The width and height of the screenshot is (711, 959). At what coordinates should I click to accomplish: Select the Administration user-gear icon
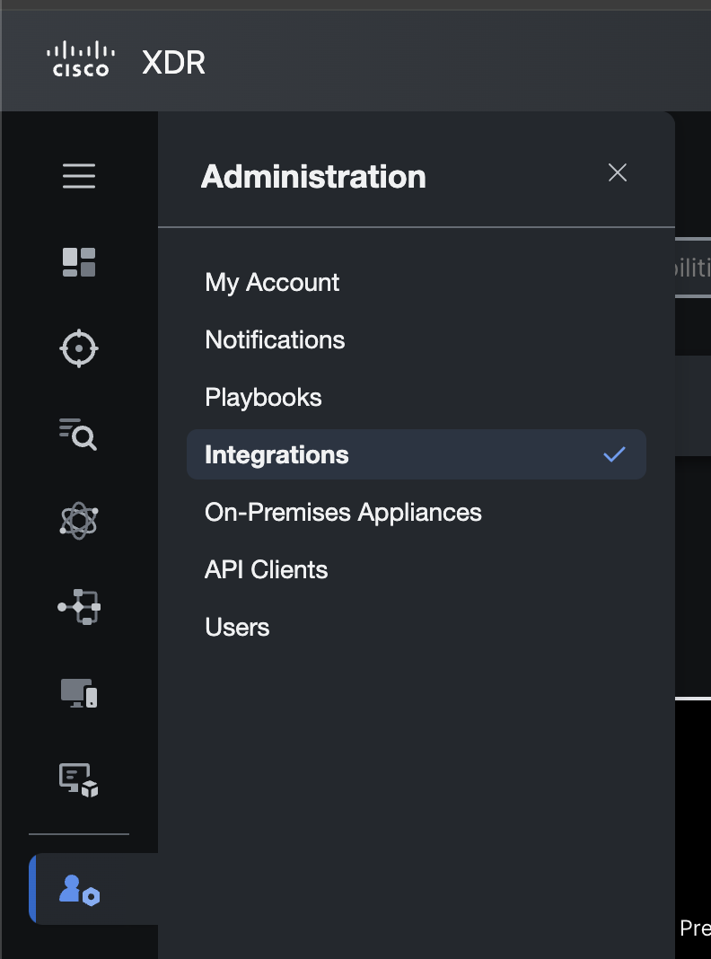click(x=79, y=889)
